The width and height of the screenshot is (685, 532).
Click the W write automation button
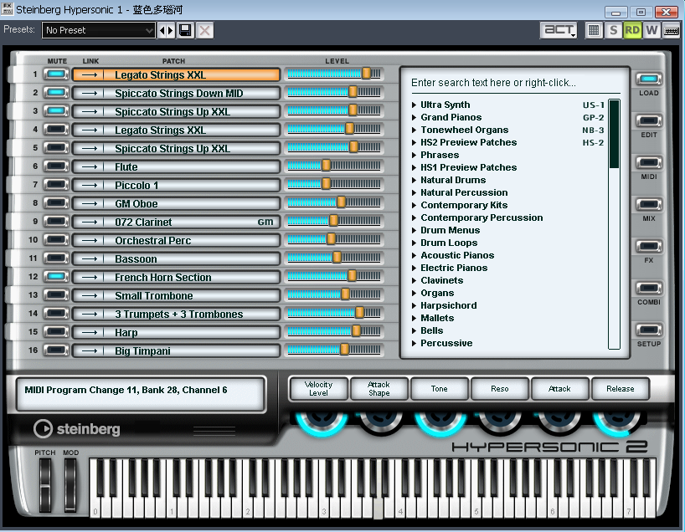[x=652, y=30]
